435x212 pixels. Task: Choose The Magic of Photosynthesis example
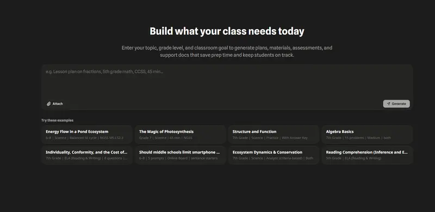coord(181,134)
